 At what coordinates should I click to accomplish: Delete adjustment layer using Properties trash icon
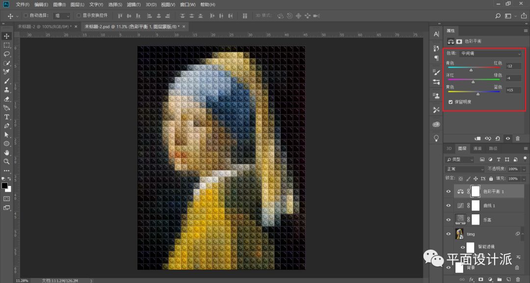point(517,139)
